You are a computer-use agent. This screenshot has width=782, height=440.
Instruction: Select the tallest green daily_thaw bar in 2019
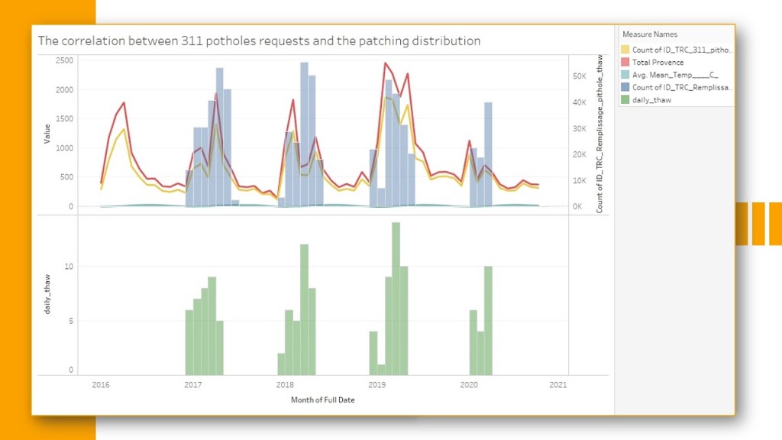396,299
